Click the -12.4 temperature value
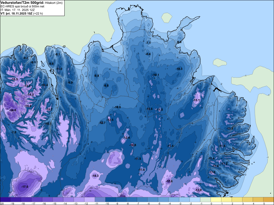Viewport: 274px width, 205px height. click(127, 138)
